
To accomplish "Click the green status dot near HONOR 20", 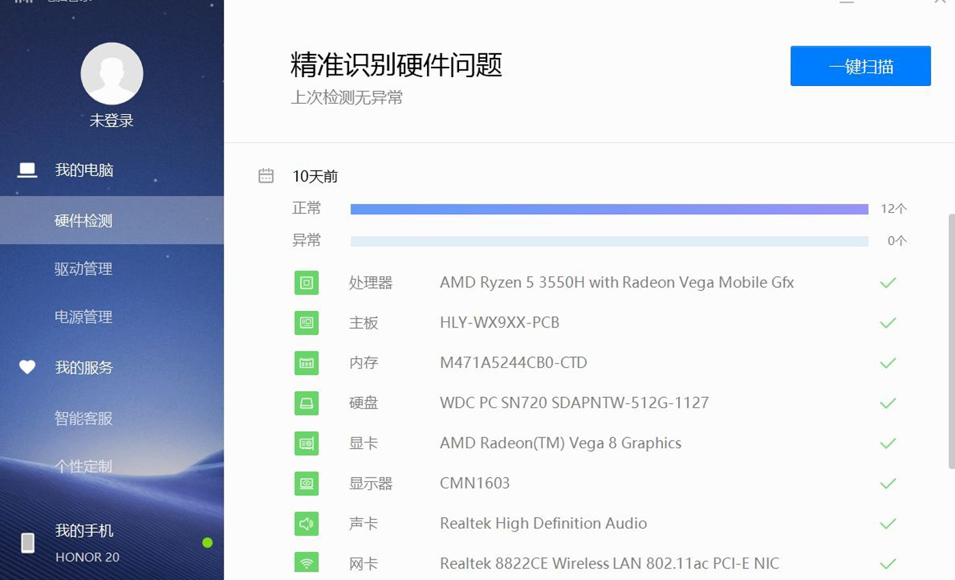I will click(207, 544).
